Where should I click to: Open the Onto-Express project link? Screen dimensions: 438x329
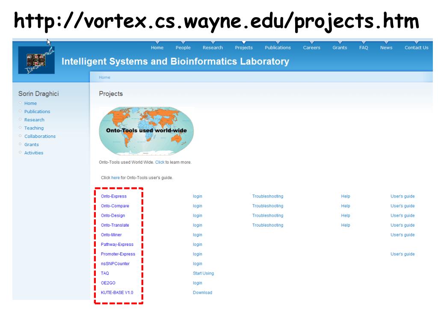coord(114,196)
